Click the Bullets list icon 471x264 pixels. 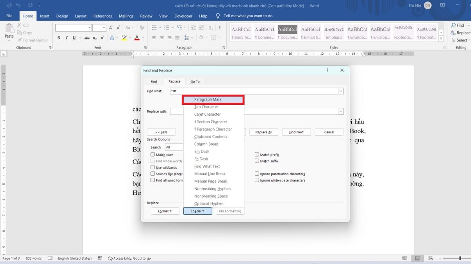tap(154, 28)
